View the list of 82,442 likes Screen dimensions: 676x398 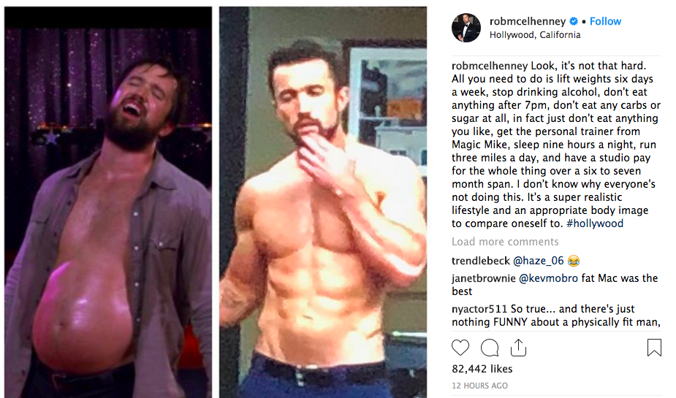(x=482, y=369)
